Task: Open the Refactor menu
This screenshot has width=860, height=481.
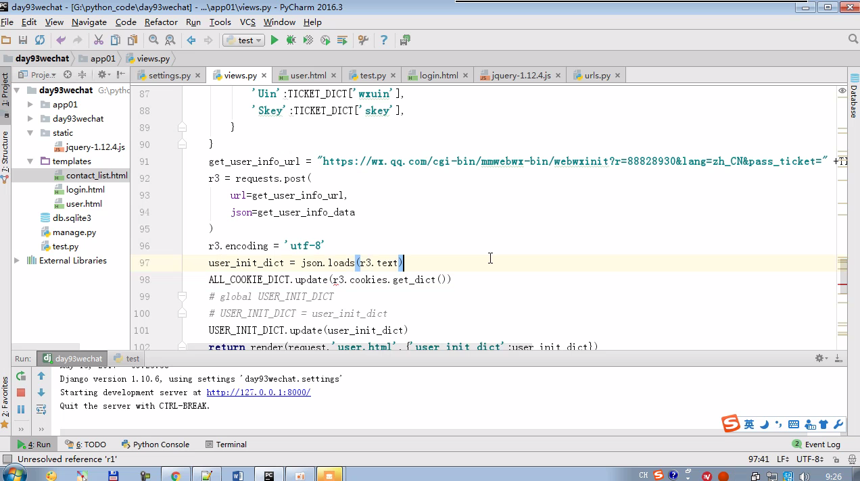Action: tap(161, 22)
